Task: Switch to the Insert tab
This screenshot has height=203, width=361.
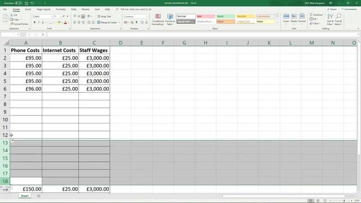Action: [28, 10]
